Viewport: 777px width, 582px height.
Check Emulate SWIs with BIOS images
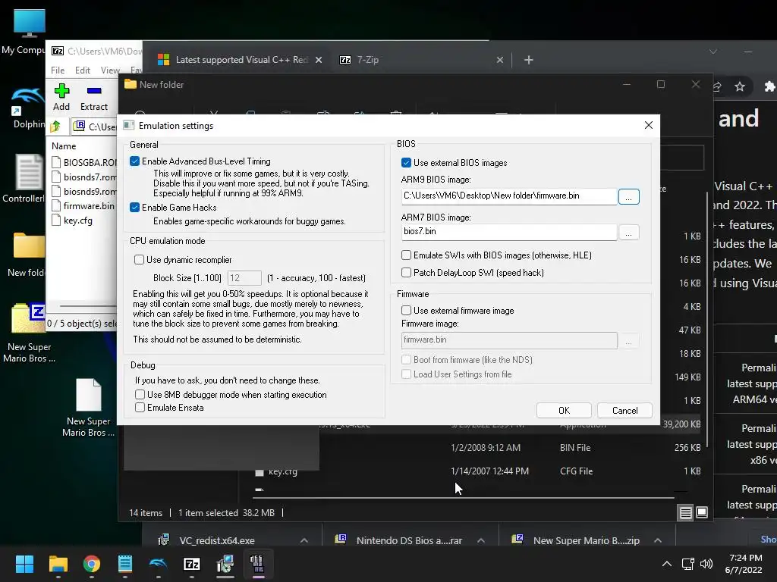407,255
